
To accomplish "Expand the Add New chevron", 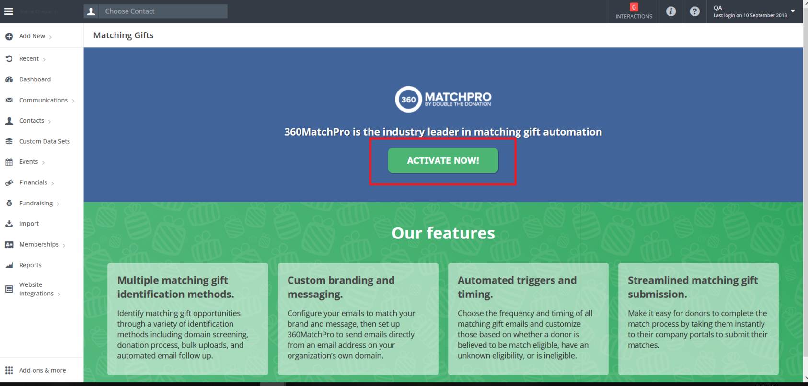I will click(x=50, y=37).
